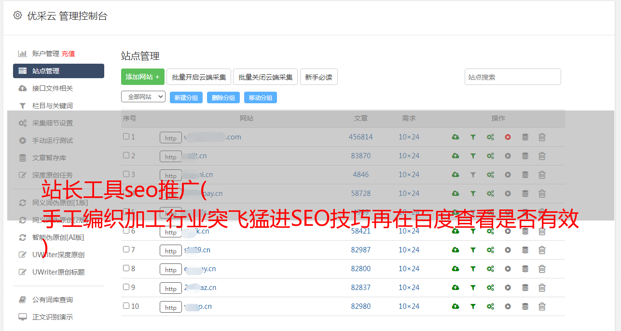Viewport: 621px width, 331px height.
Task: Click the filter icon in row 10
Action: tap(473, 306)
